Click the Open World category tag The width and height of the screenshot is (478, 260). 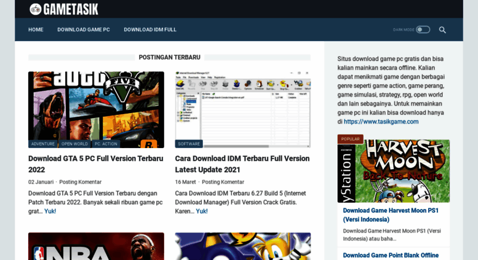tap(74, 144)
